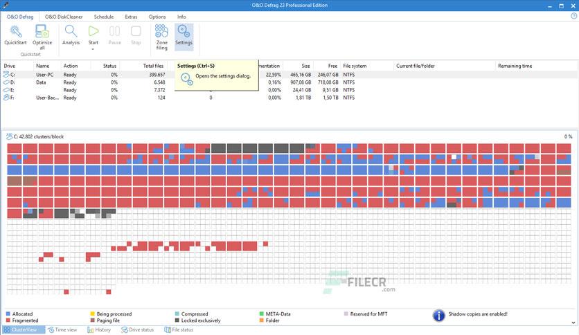Click 7.372 total files value
This screenshot has width=579, height=335.
click(159, 90)
